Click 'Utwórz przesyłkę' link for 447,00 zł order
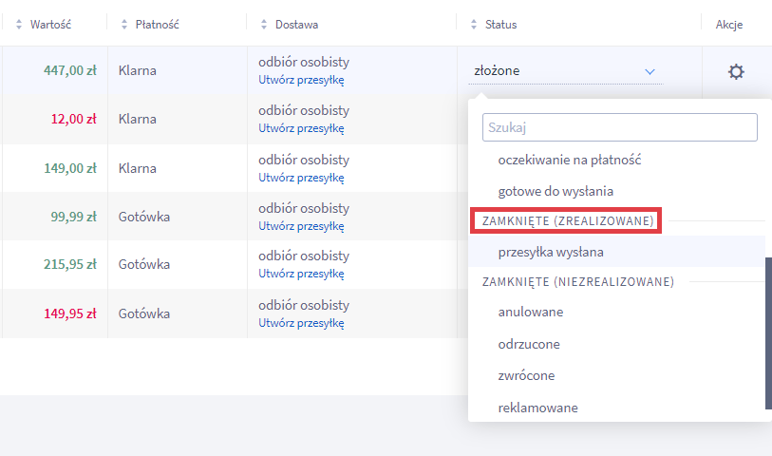 [301, 80]
